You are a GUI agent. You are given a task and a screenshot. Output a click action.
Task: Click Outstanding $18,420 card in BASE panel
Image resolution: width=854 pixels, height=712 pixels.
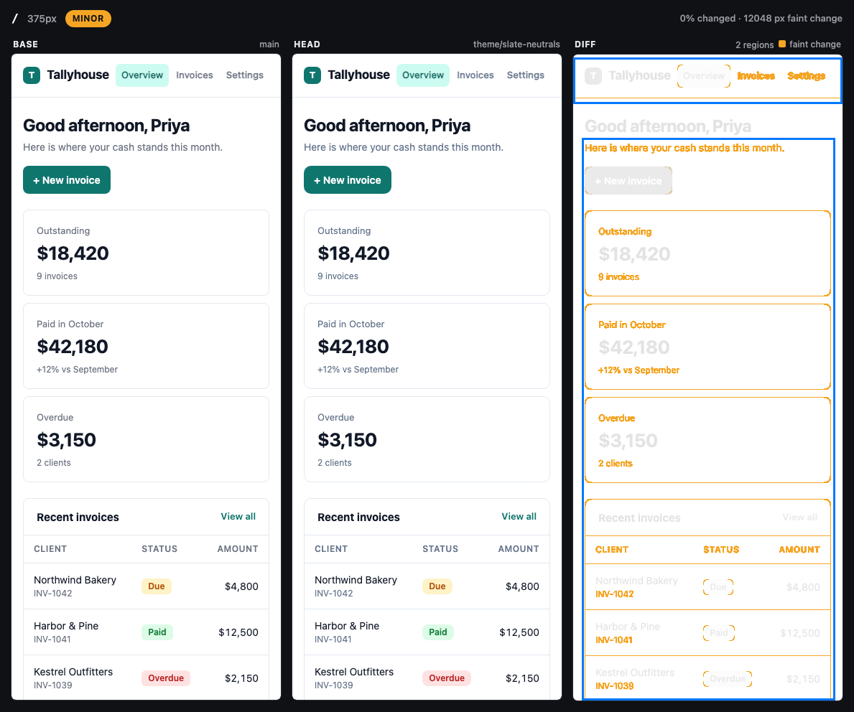pos(146,253)
